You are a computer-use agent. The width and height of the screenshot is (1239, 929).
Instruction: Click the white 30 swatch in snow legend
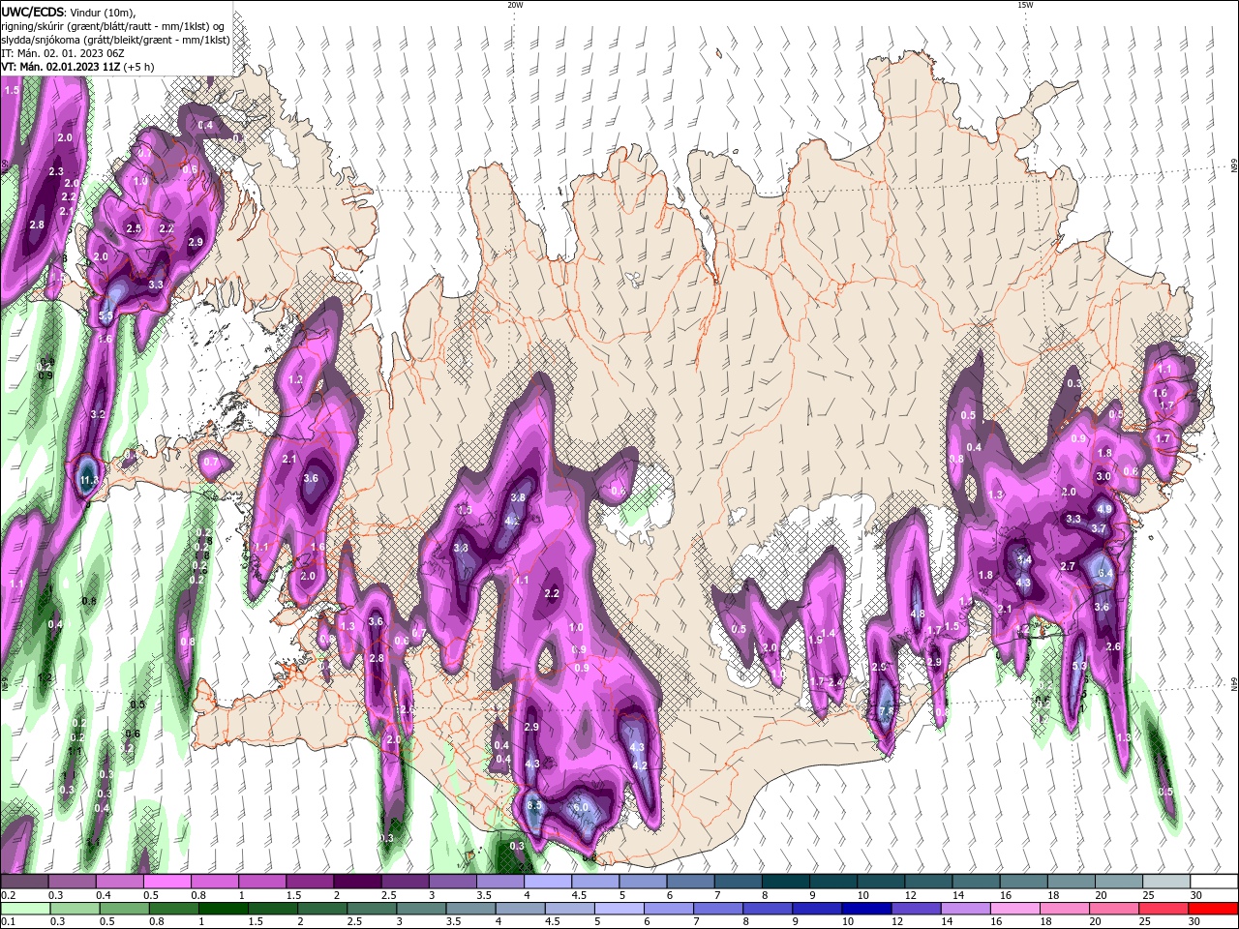(1214, 882)
